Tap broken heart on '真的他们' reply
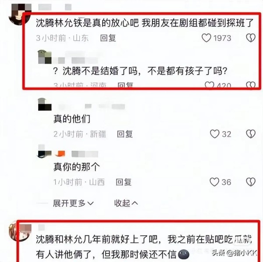The height and width of the screenshot is (262, 263). coord(251,134)
